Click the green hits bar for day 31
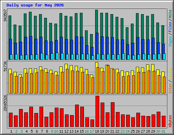The image size is (174, 135). tap(163, 34)
